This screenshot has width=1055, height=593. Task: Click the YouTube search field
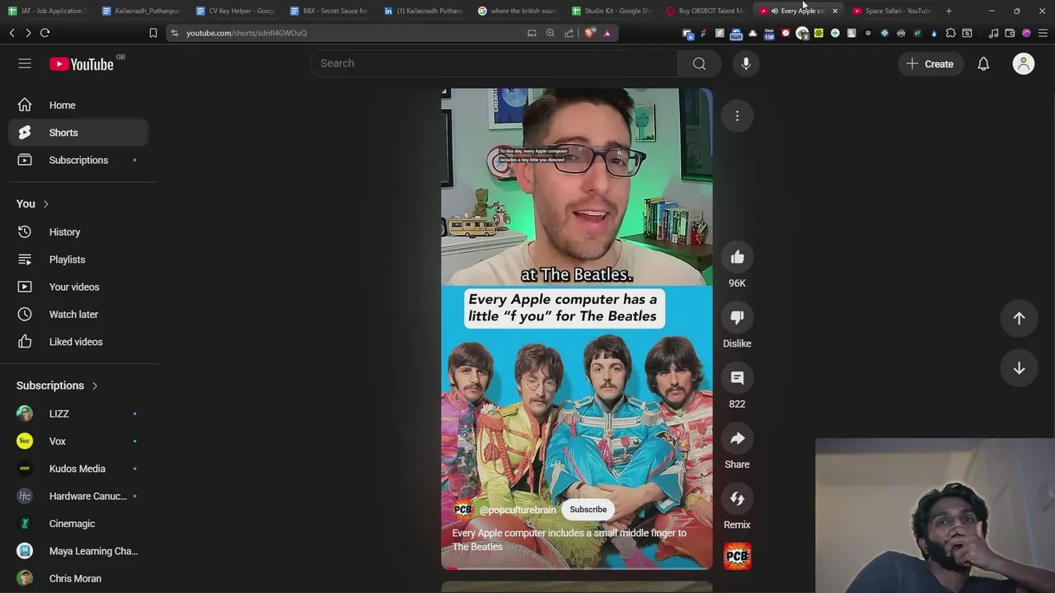[493, 63]
